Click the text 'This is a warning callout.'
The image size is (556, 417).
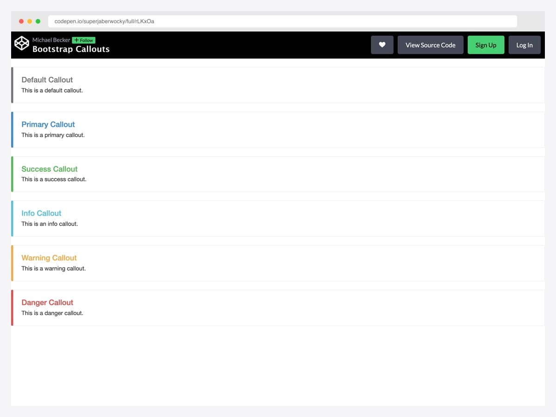[54, 269]
